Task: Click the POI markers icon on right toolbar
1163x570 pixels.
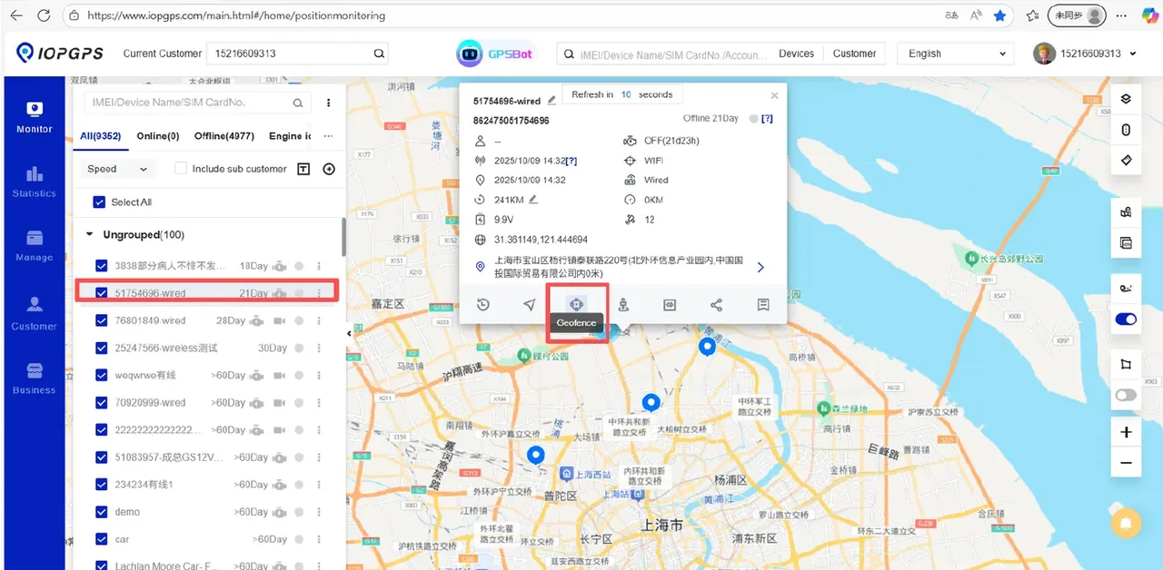Action: [x=1126, y=212]
